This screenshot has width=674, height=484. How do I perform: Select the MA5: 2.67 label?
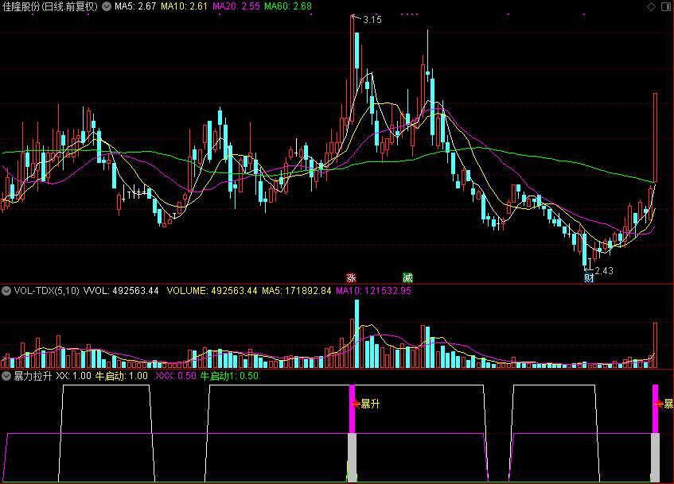(x=135, y=6)
